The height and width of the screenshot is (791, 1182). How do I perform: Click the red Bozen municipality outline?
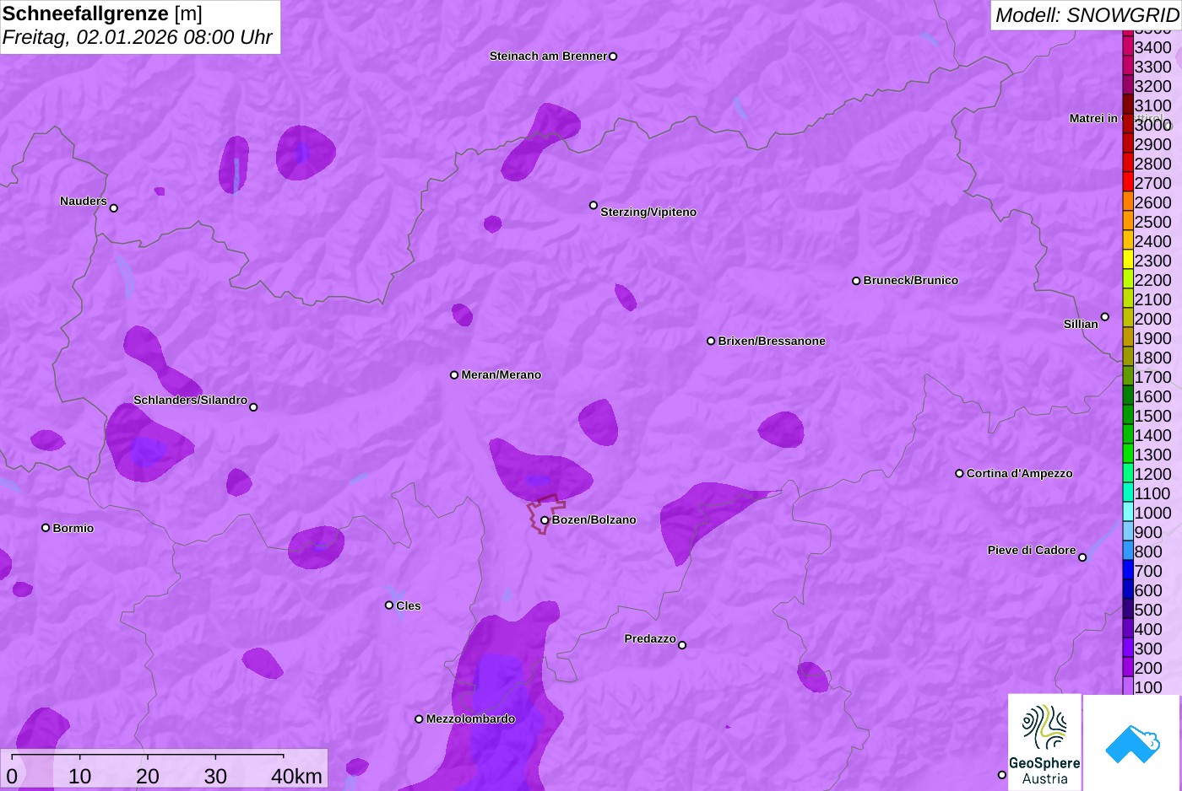545,514
